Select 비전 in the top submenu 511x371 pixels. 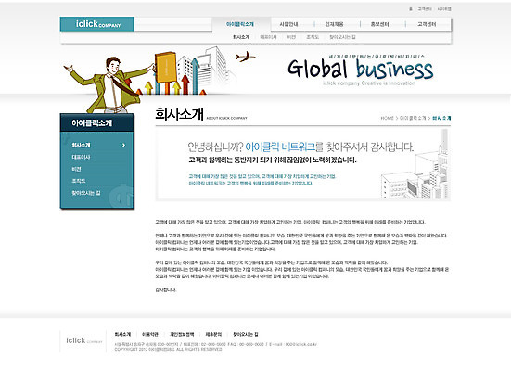pyautogui.click(x=291, y=37)
